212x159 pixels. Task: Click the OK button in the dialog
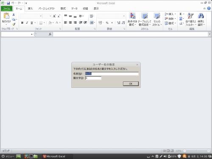click(131, 84)
